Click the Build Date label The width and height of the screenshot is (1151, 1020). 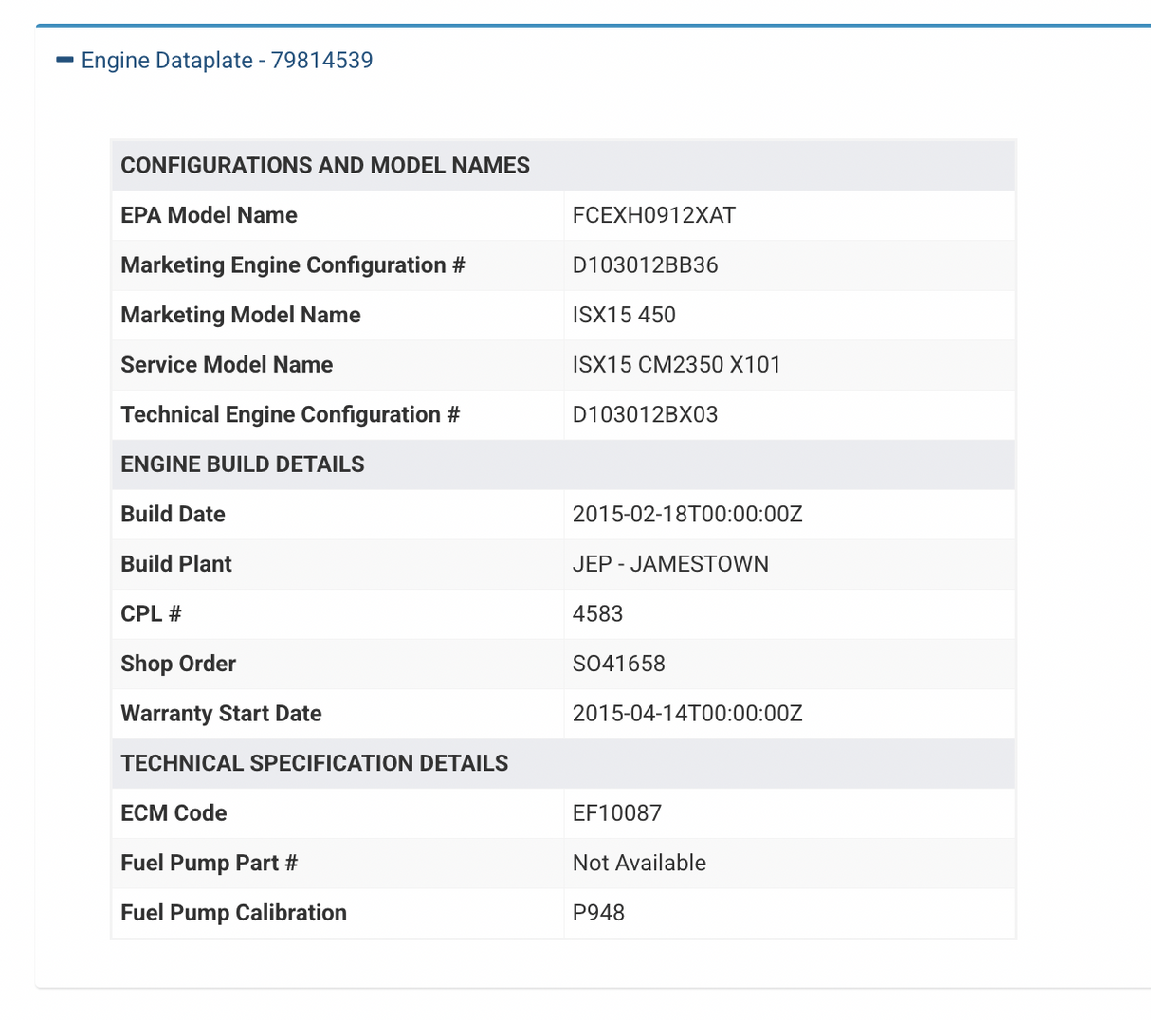(x=173, y=514)
